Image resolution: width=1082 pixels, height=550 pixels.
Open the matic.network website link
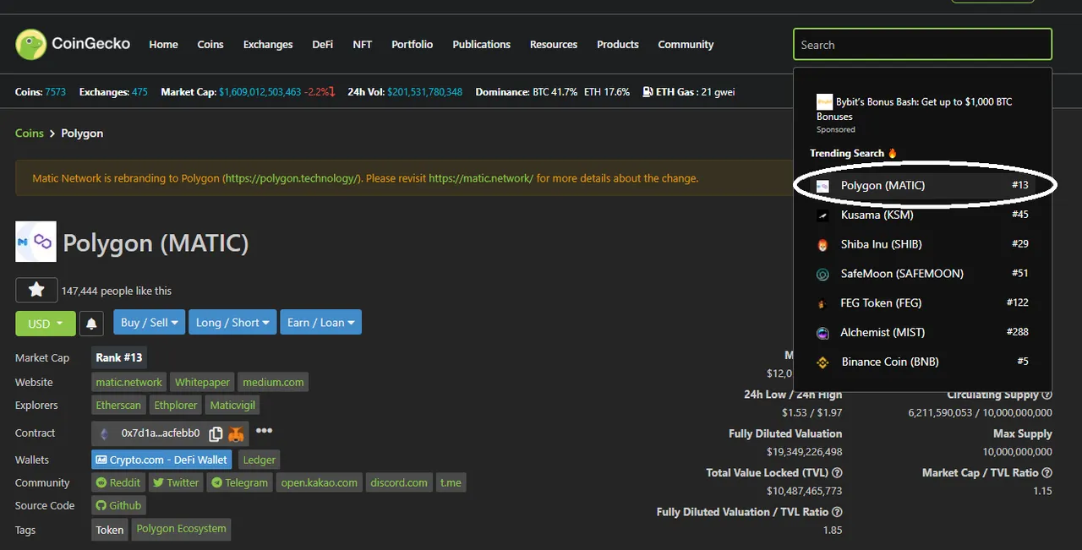point(128,382)
